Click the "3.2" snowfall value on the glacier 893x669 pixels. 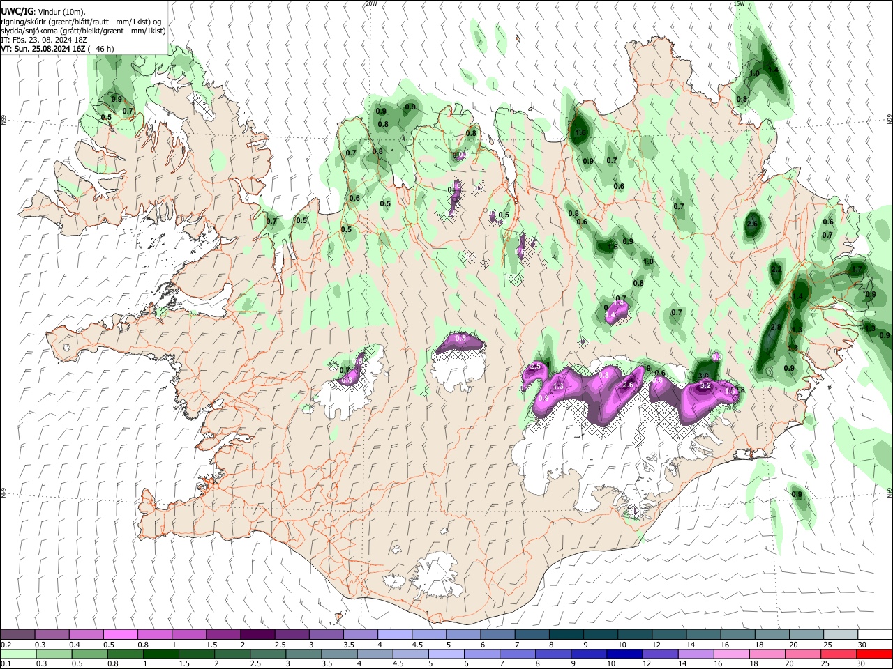click(x=705, y=385)
